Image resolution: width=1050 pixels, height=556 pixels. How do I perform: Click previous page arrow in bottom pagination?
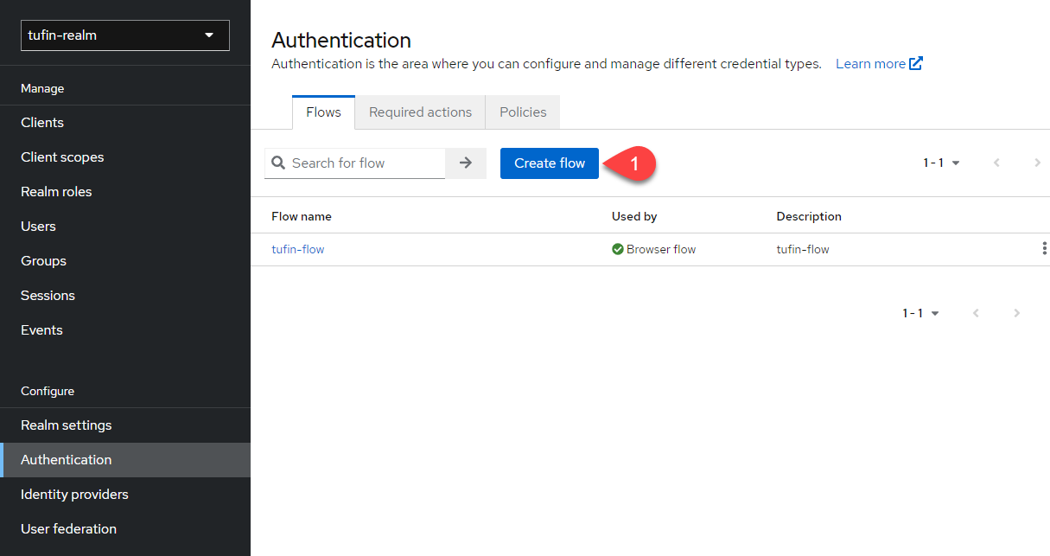(976, 313)
